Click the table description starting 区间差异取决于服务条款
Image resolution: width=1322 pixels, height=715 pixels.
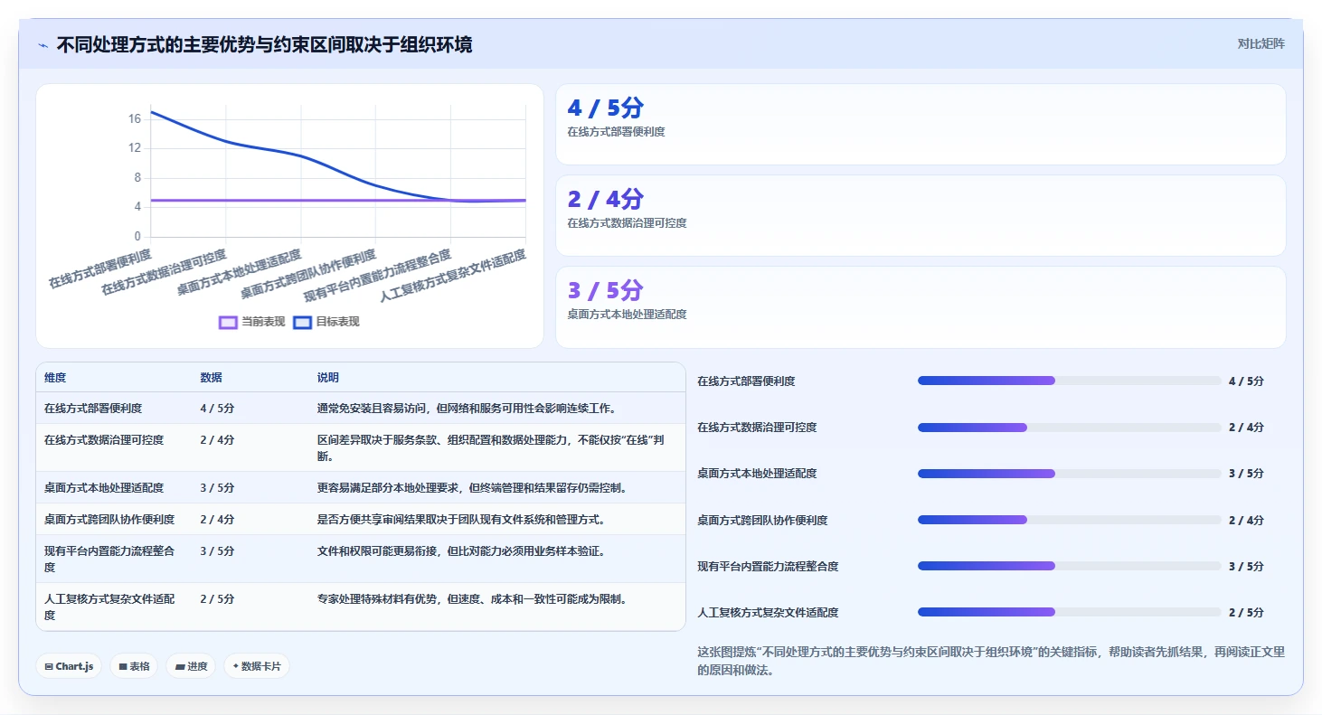click(x=491, y=448)
